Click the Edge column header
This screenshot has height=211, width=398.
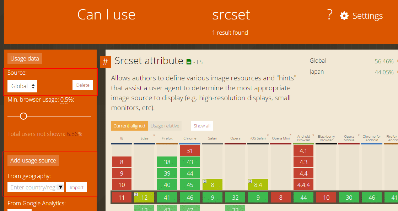click(x=144, y=138)
